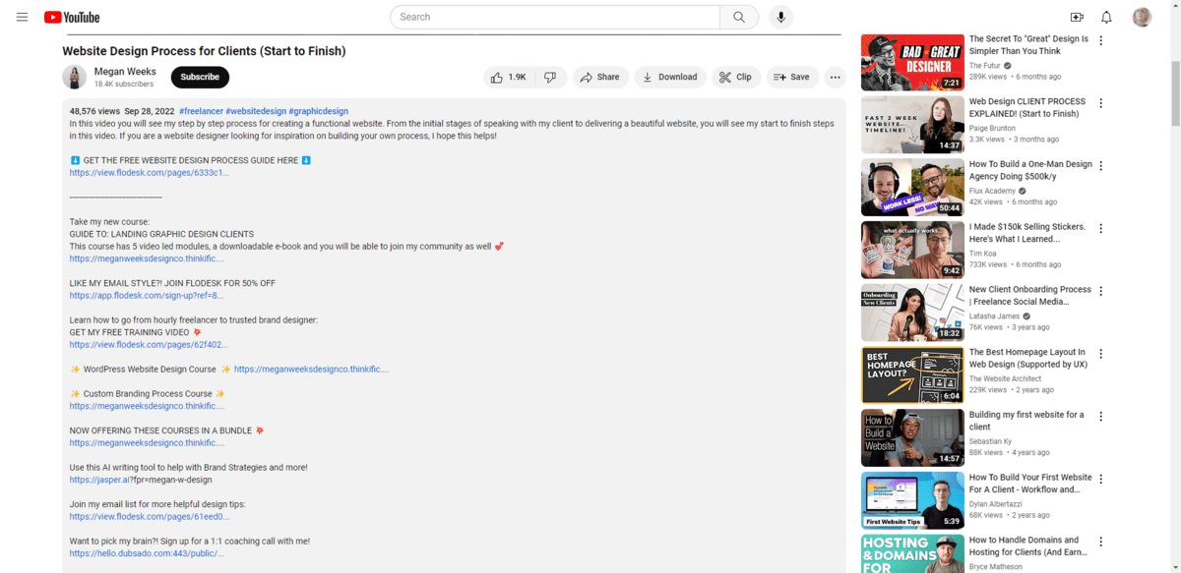Click the YouTube home logo
The height and width of the screenshot is (573, 1181).
point(72,17)
